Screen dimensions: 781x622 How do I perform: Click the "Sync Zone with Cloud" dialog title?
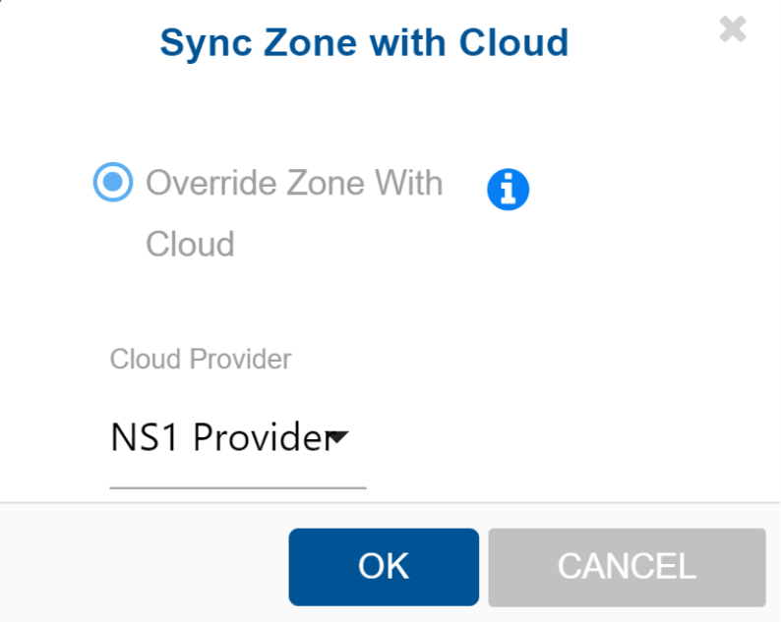point(364,42)
